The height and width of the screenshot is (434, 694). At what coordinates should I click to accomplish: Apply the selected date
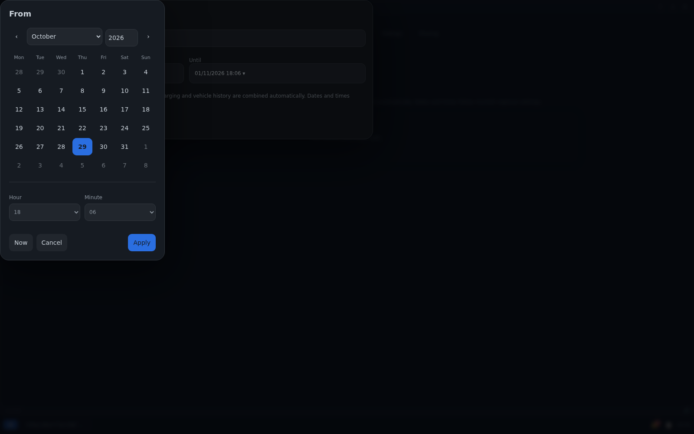[142, 243]
